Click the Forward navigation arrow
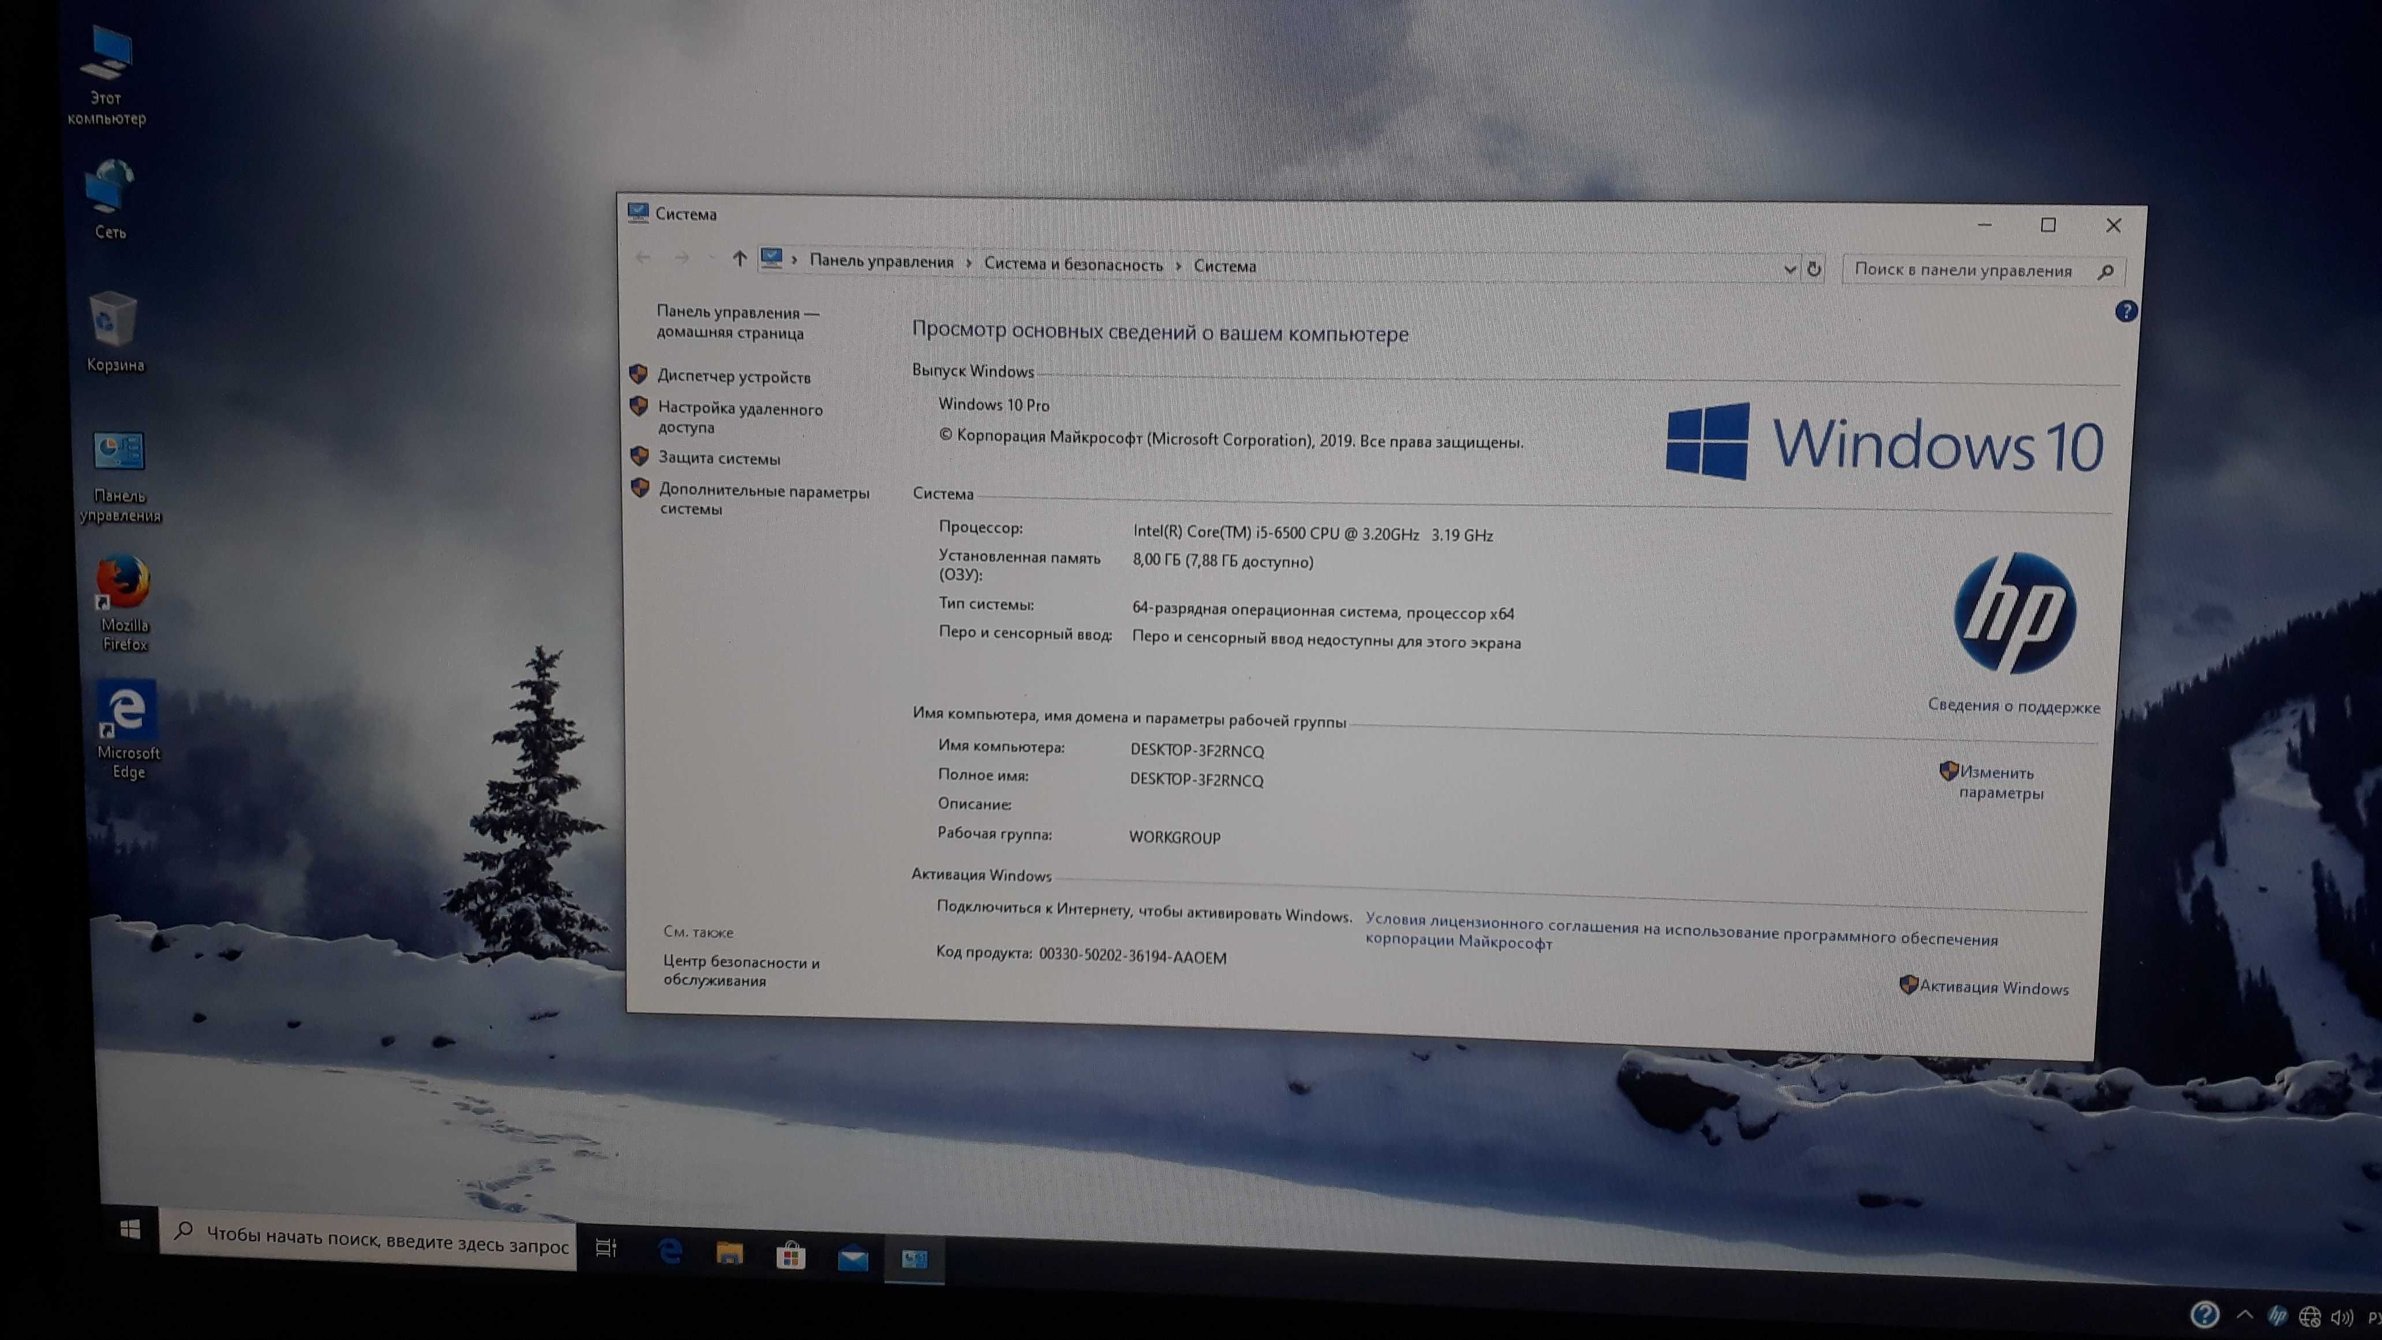 [681, 258]
